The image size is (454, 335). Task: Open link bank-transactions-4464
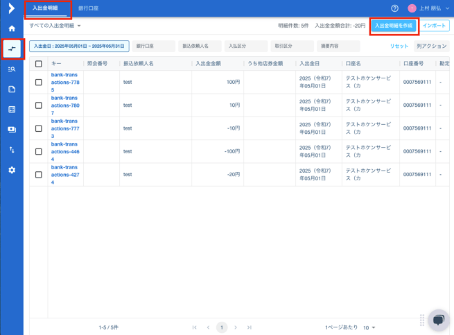click(x=65, y=152)
